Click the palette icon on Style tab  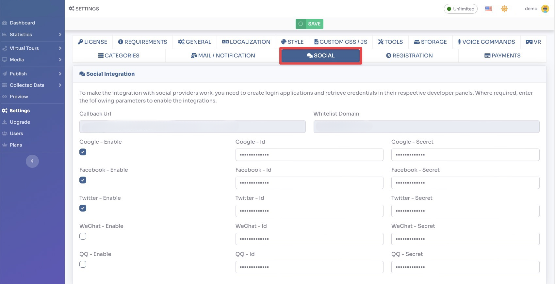pos(284,42)
